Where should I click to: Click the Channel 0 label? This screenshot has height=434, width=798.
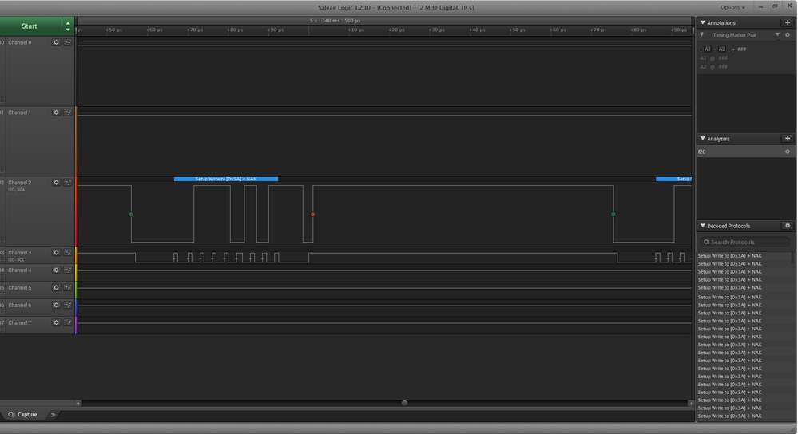(x=19, y=43)
